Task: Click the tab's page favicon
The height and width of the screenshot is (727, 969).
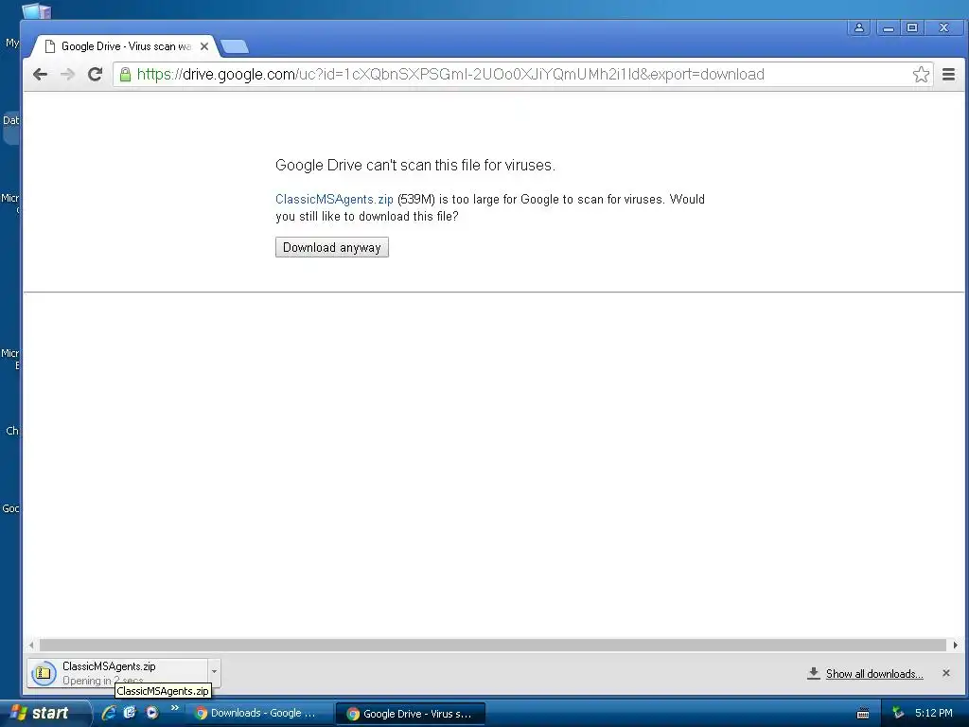Action: pos(50,46)
